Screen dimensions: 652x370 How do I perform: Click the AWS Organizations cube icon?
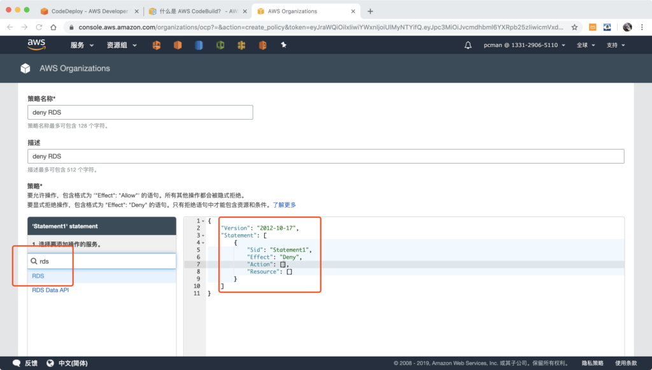click(25, 68)
